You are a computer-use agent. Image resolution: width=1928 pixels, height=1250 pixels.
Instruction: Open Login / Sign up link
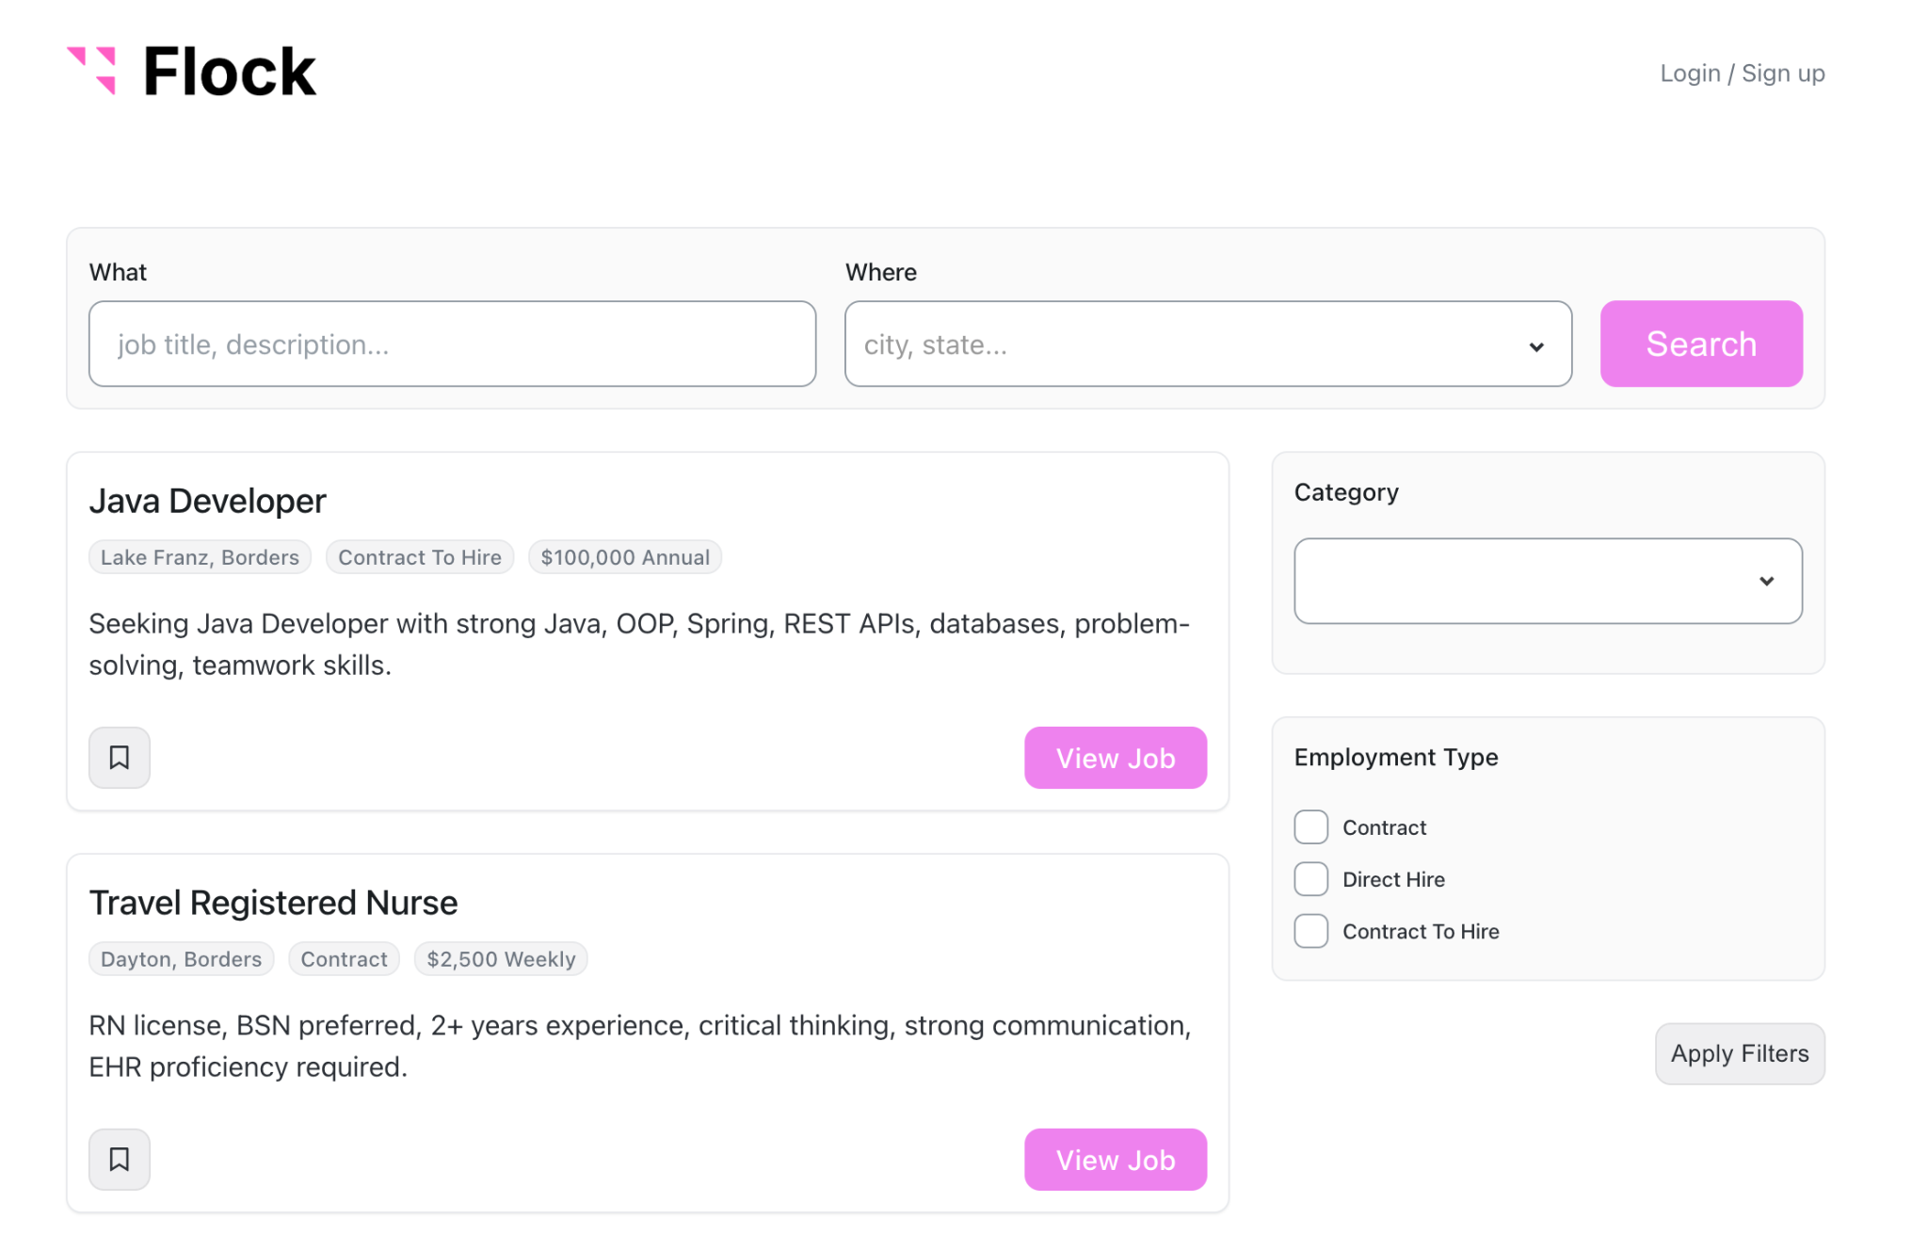1742,73
